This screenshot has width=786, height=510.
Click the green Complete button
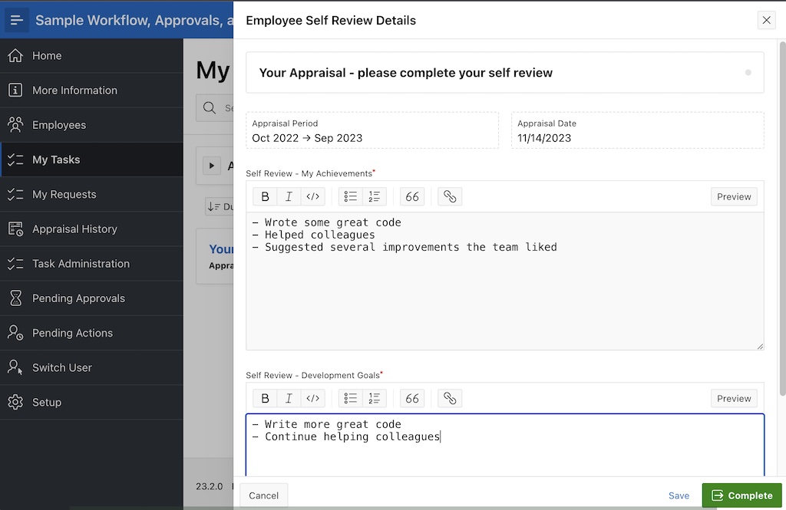[741, 495]
